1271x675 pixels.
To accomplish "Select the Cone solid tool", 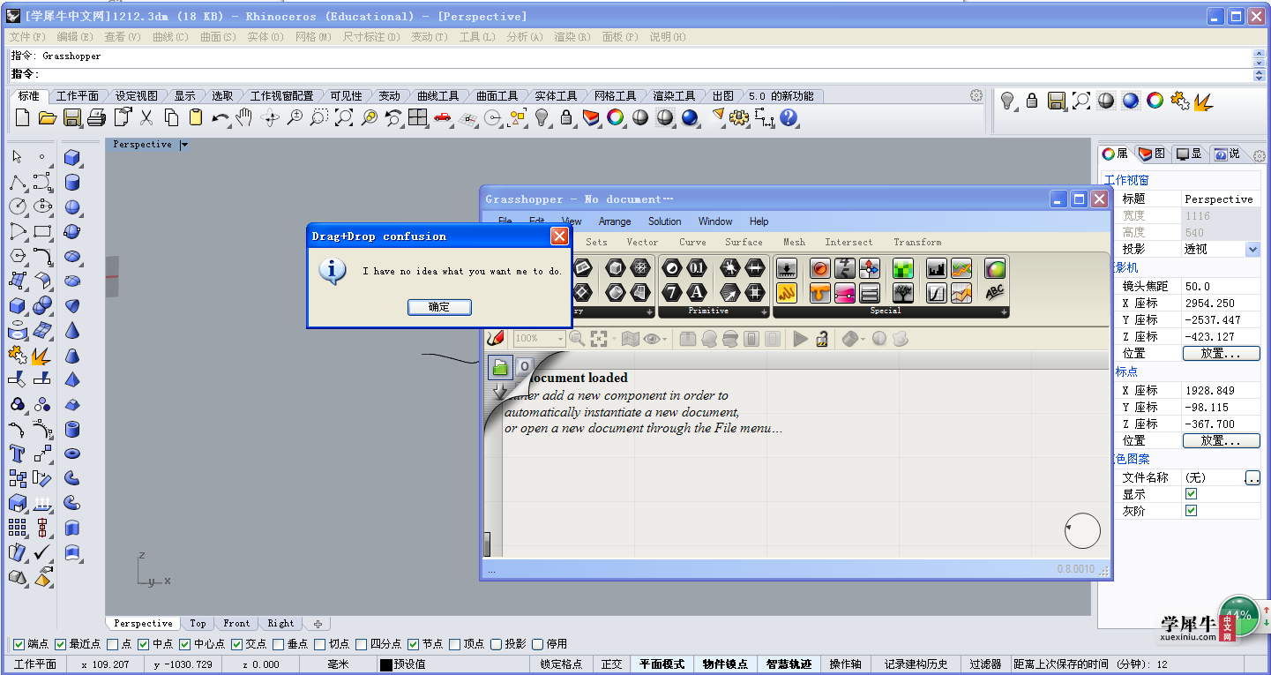I will 72,330.
